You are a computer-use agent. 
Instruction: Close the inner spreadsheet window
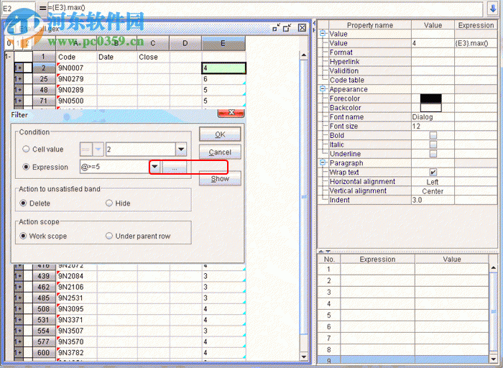(302, 28)
